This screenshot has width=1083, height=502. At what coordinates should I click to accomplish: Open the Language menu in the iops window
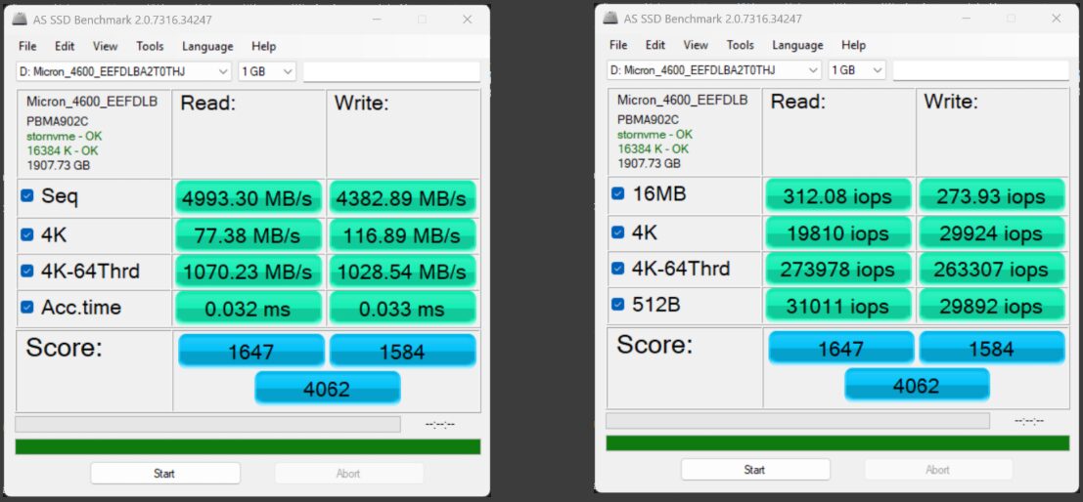pos(797,45)
